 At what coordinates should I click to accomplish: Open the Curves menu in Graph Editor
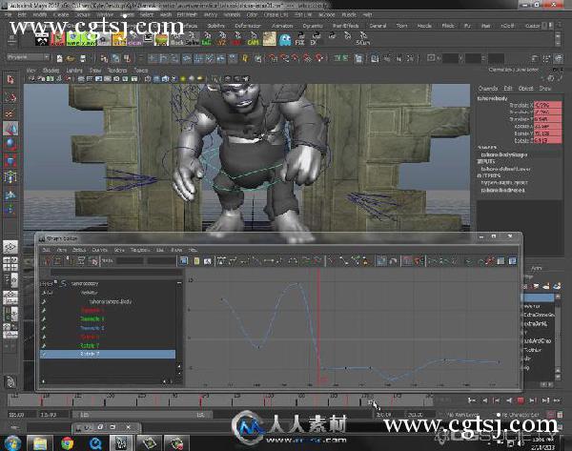(x=99, y=250)
